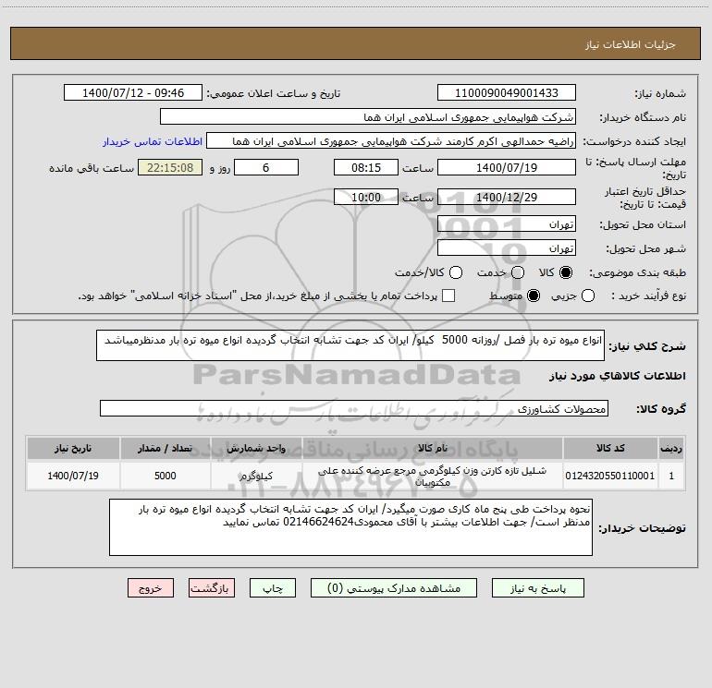Click the remaining time 22:15:08 field
The height and width of the screenshot is (688, 712).
(170, 167)
